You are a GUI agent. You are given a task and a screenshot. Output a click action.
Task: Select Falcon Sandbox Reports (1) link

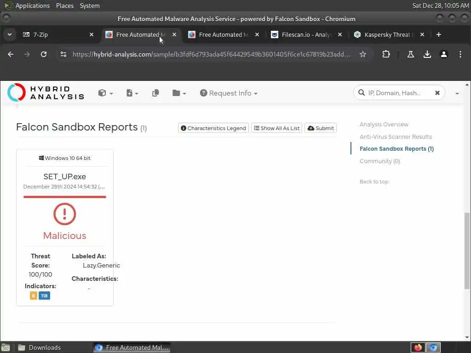pos(396,149)
